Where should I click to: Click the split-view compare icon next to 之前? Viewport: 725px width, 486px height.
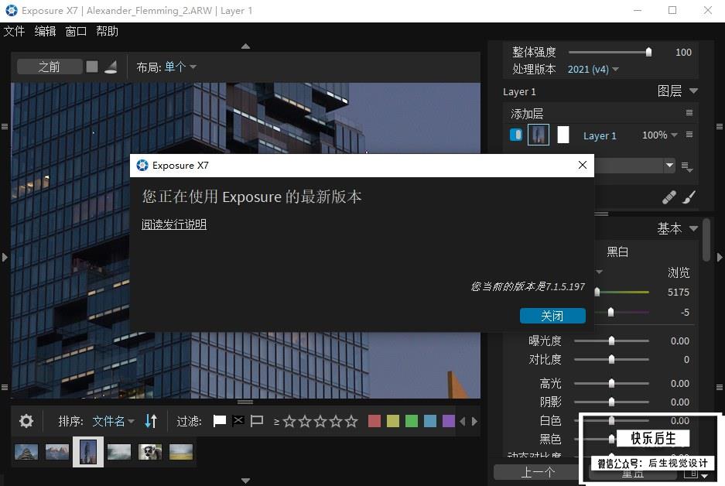click(111, 67)
